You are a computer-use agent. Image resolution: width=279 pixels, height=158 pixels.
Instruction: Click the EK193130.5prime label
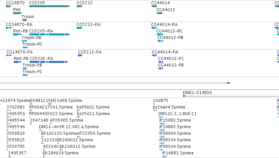(x=59, y=133)
